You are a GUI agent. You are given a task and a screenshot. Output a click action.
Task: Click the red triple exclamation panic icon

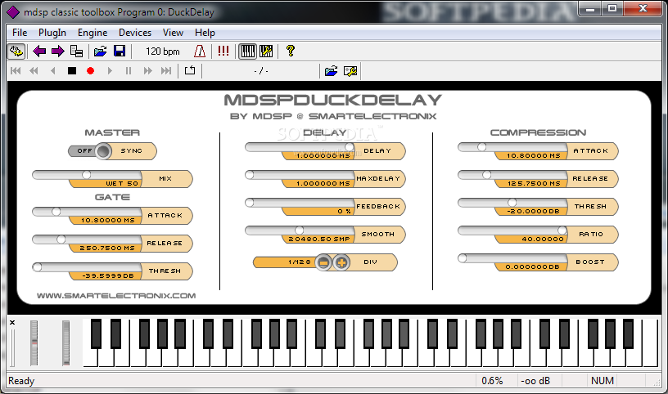[223, 51]
